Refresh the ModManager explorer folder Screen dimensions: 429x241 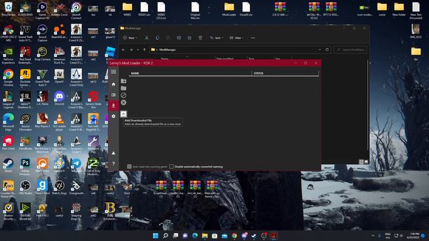(327, 50)
